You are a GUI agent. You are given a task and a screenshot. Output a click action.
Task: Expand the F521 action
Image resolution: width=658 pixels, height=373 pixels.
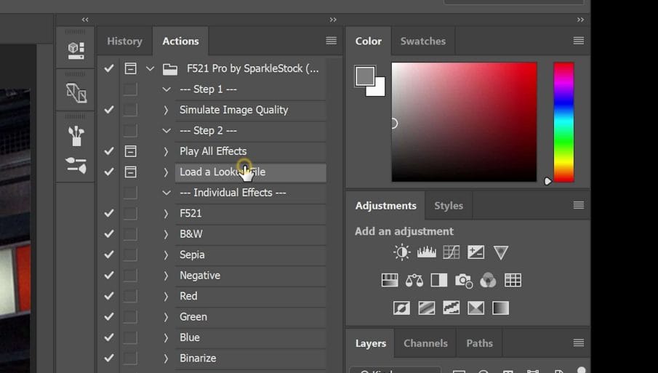[x=166, y=214]
